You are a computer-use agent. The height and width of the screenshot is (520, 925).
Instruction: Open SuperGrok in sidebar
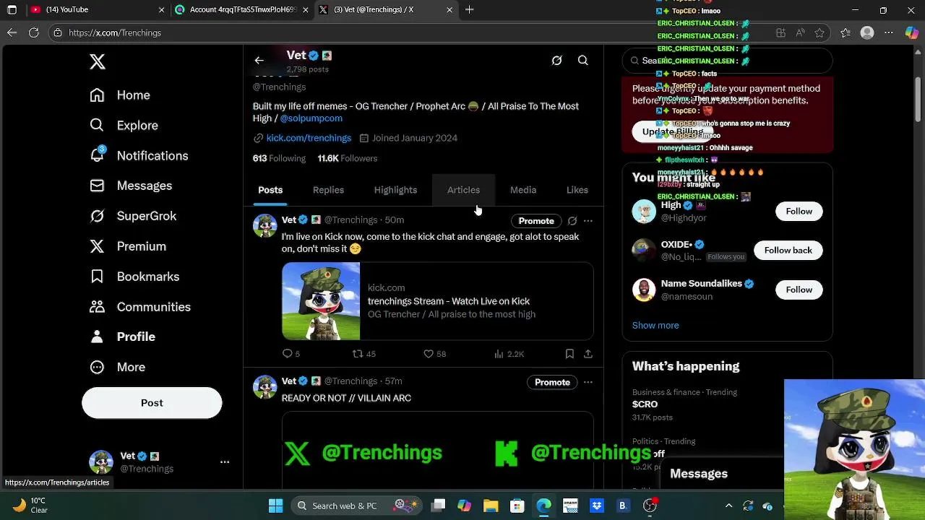[133, 216]
